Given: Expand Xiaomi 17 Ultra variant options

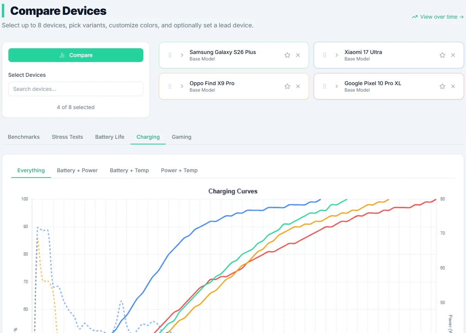Looking at the screenshot, I should [337, 55].
